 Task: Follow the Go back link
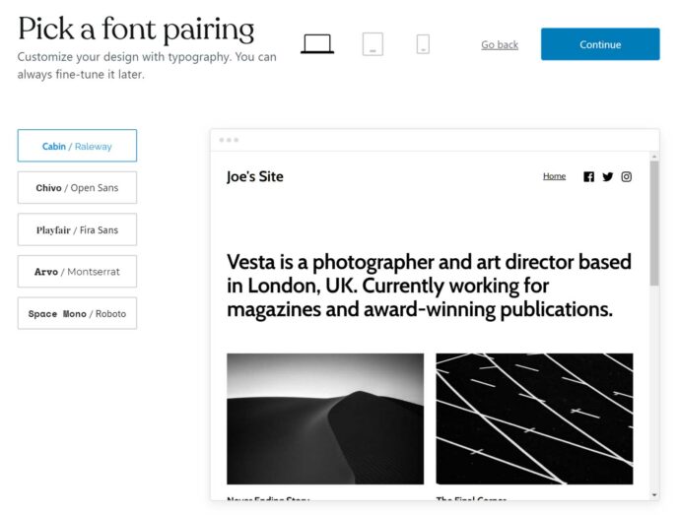(x=500, y=44)
